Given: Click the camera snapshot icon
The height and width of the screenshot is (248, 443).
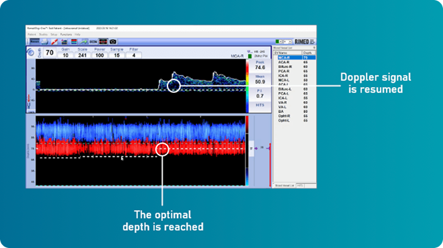Looking at the screenshot, I should [112, 42].
